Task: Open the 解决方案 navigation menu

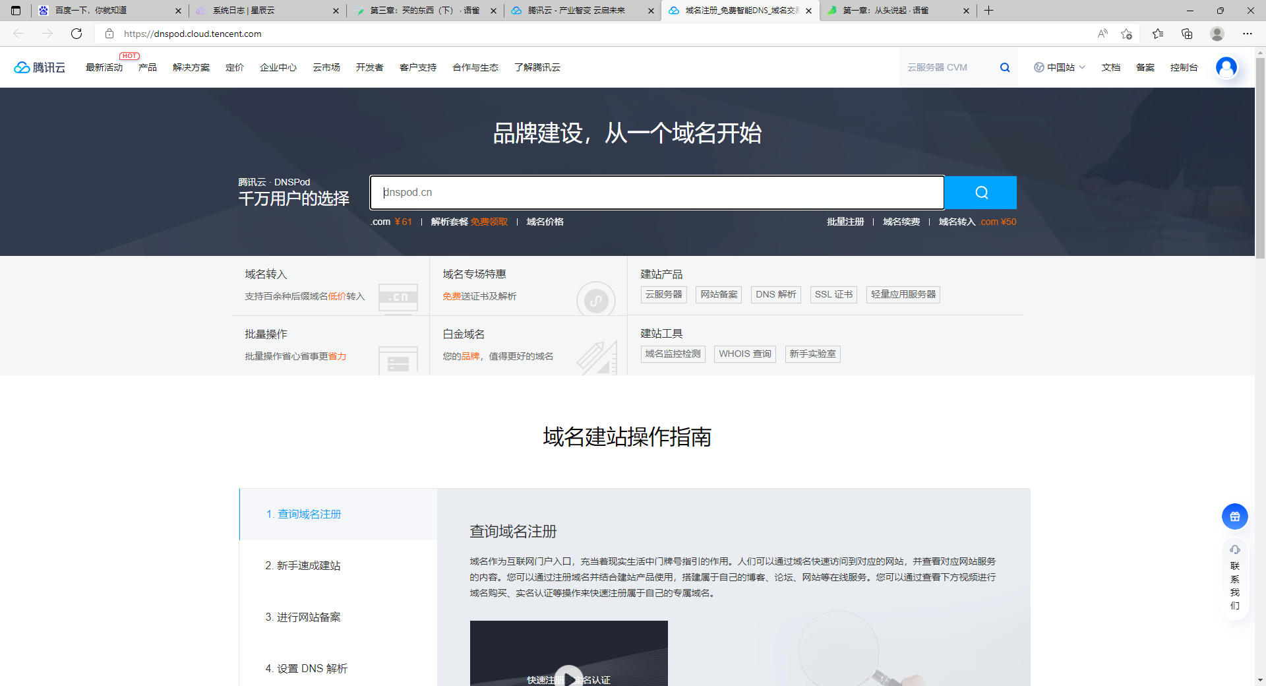Action: (191, 67)
